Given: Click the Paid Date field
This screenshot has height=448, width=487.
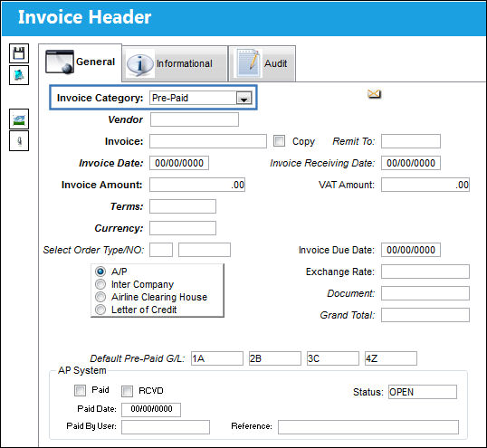Looking at the screenshot, I should 151,410.
